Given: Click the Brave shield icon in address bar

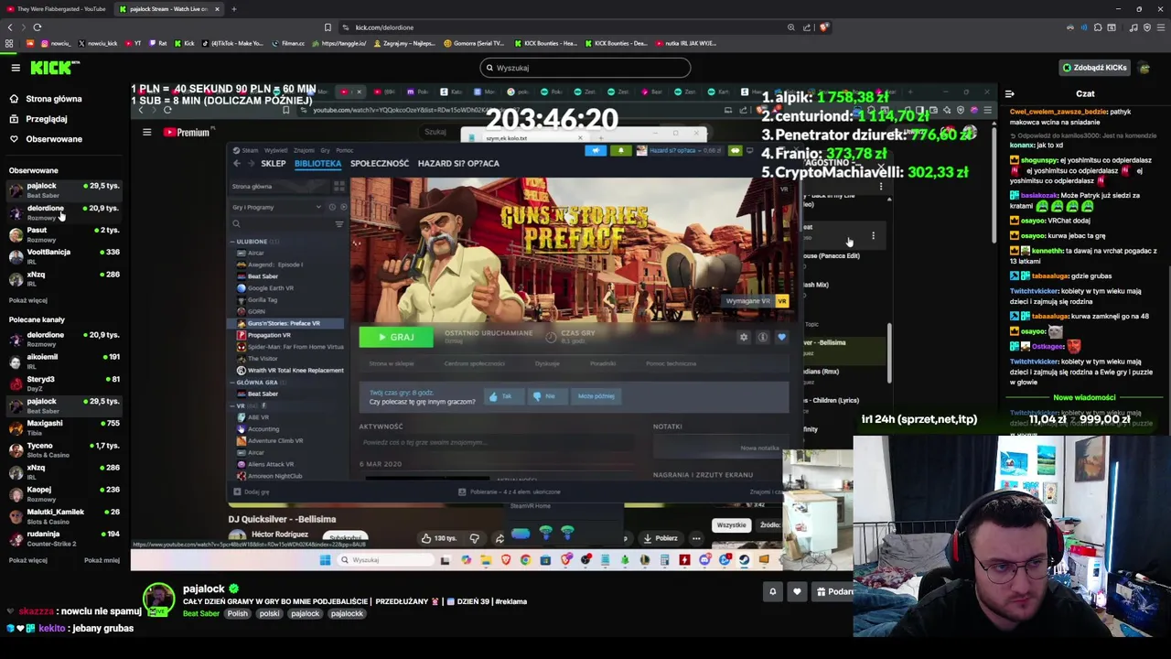Looking at the screenshot, I should click(x=824, y=27).
